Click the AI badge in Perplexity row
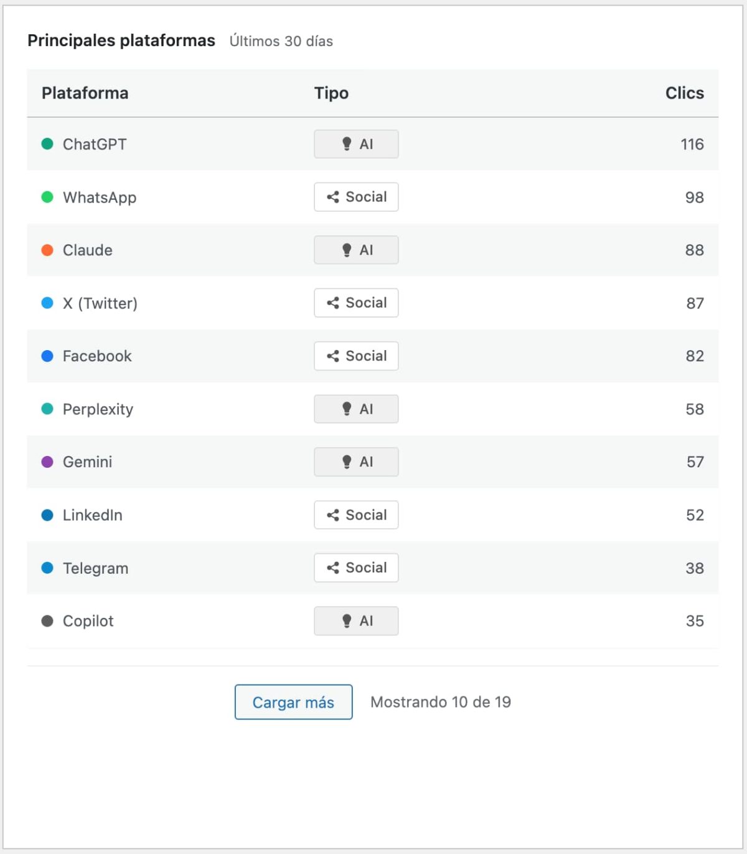 click(356, 409)
